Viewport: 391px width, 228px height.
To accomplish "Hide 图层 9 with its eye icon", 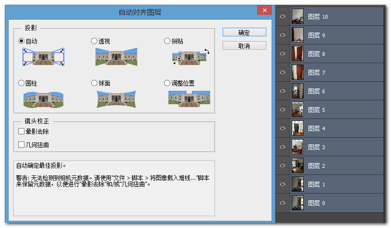I will [x=283, y=35].
